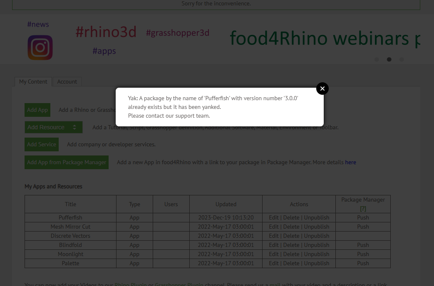
Task: Edit the Palette app
Action: [274, 263]
